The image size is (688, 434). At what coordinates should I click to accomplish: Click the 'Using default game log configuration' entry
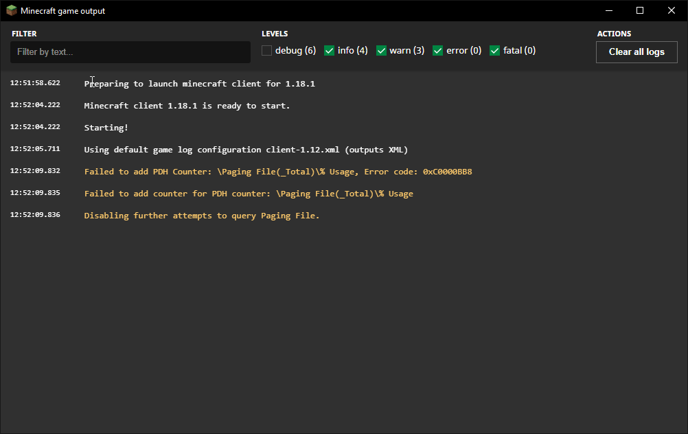246,150
